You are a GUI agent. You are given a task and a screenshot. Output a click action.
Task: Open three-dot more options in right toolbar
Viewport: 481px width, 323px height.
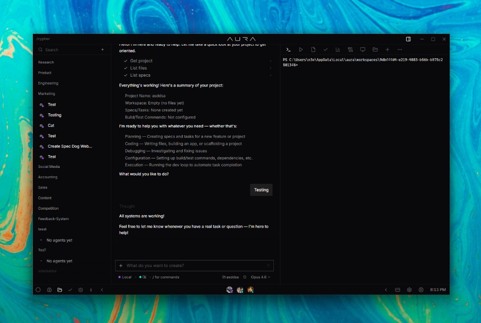click(400, 50)
